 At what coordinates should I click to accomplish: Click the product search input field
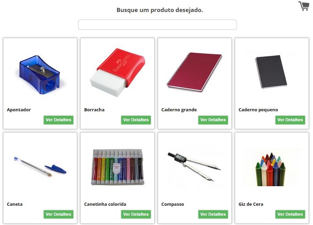[x=157, y=25]
